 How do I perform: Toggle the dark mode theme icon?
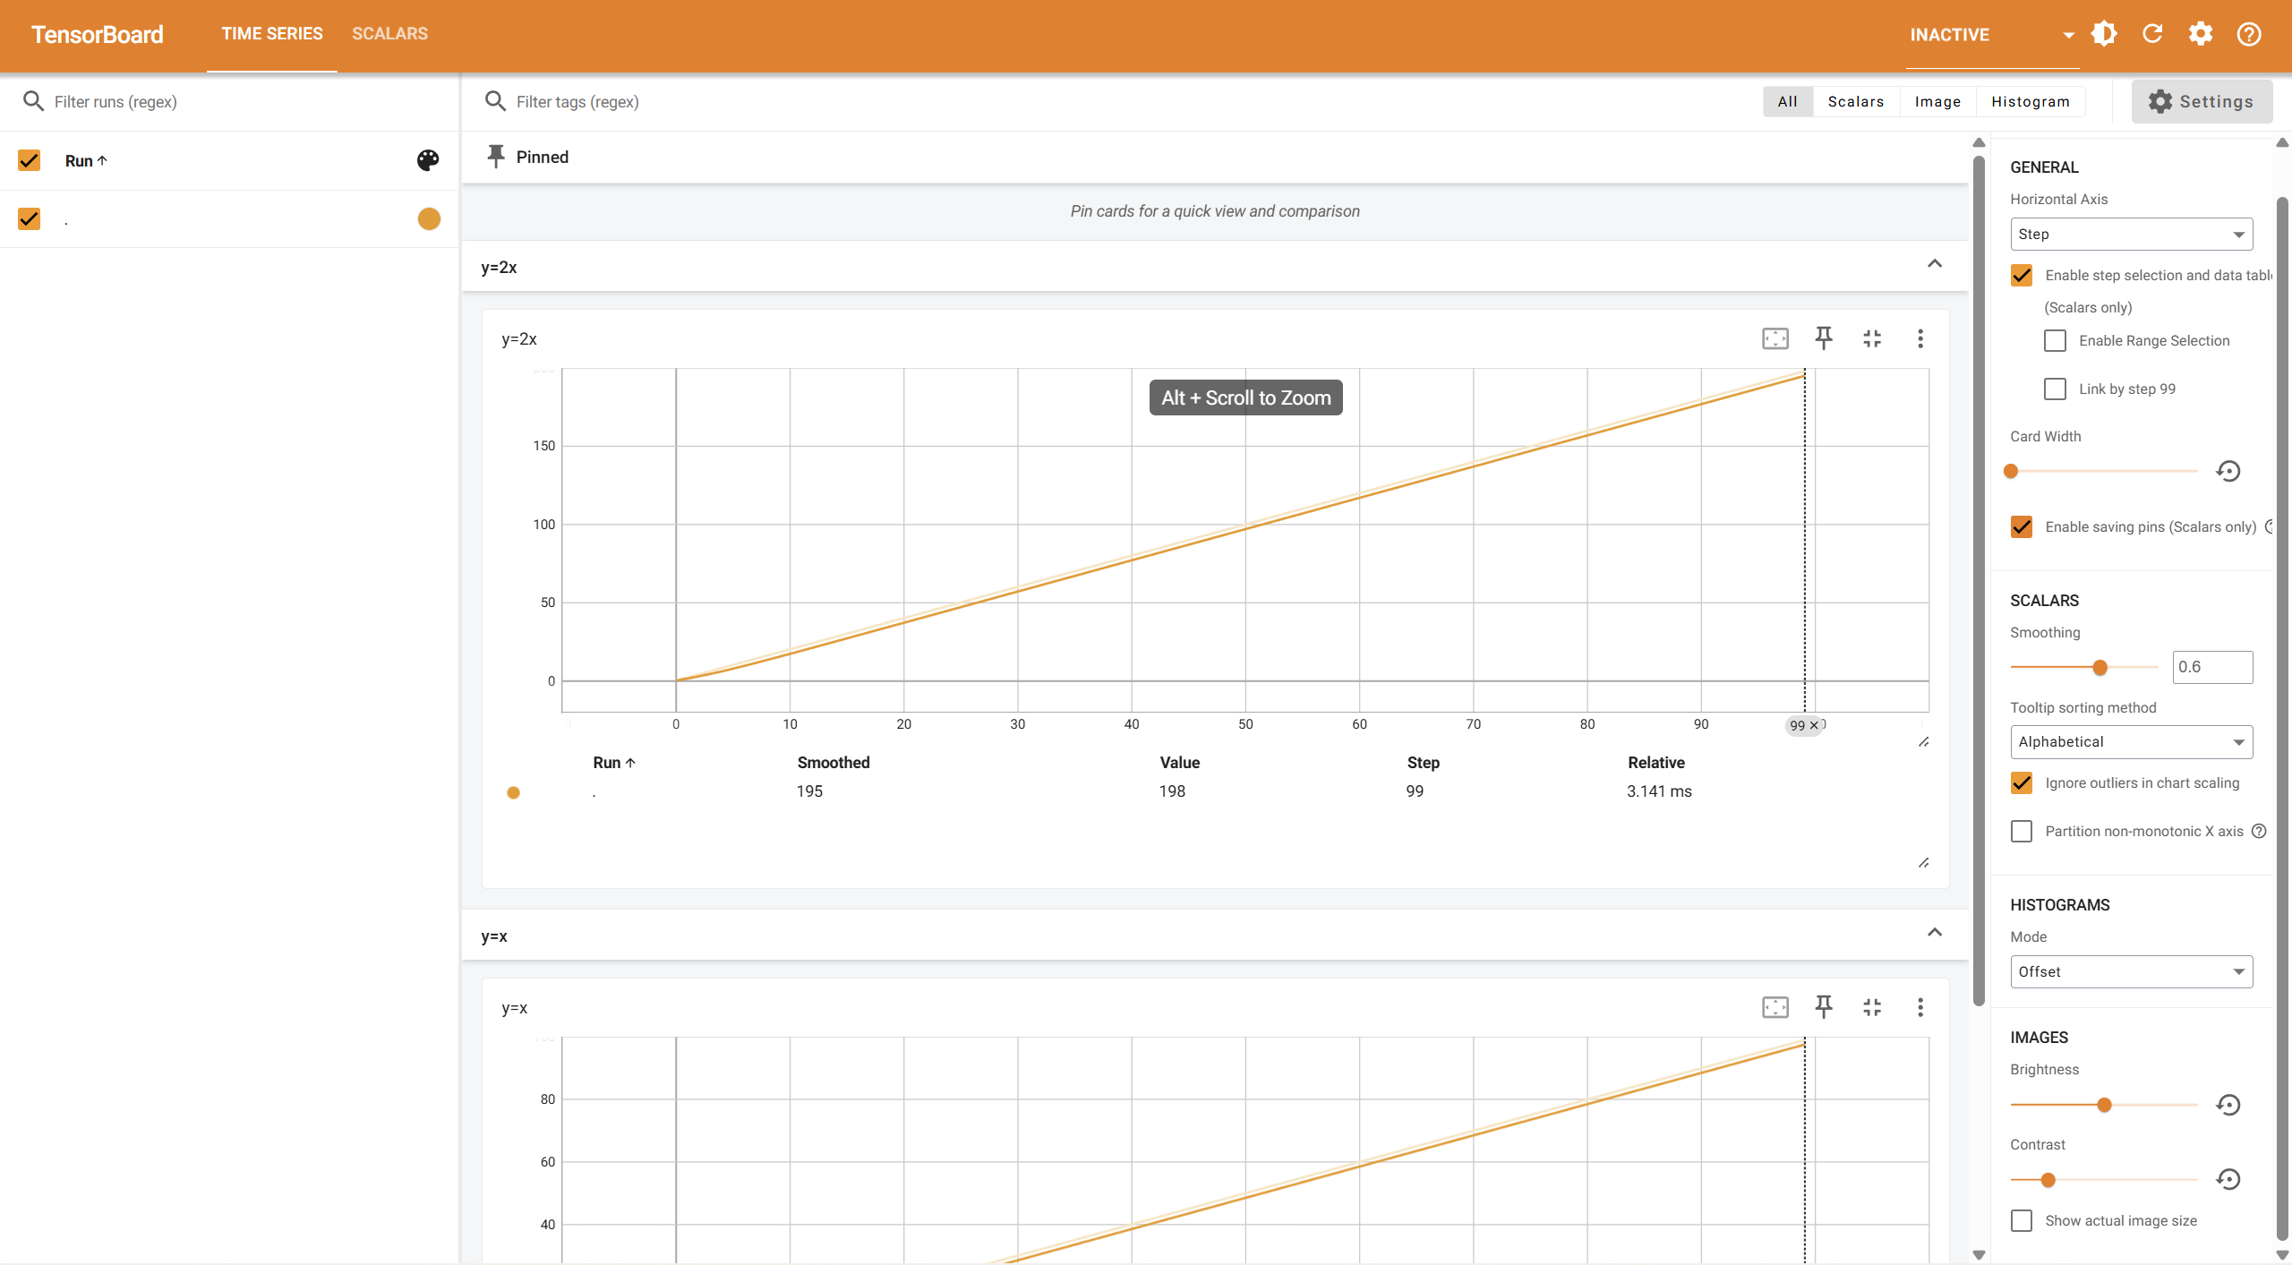pyautogui.click(x=2104, y=34)
